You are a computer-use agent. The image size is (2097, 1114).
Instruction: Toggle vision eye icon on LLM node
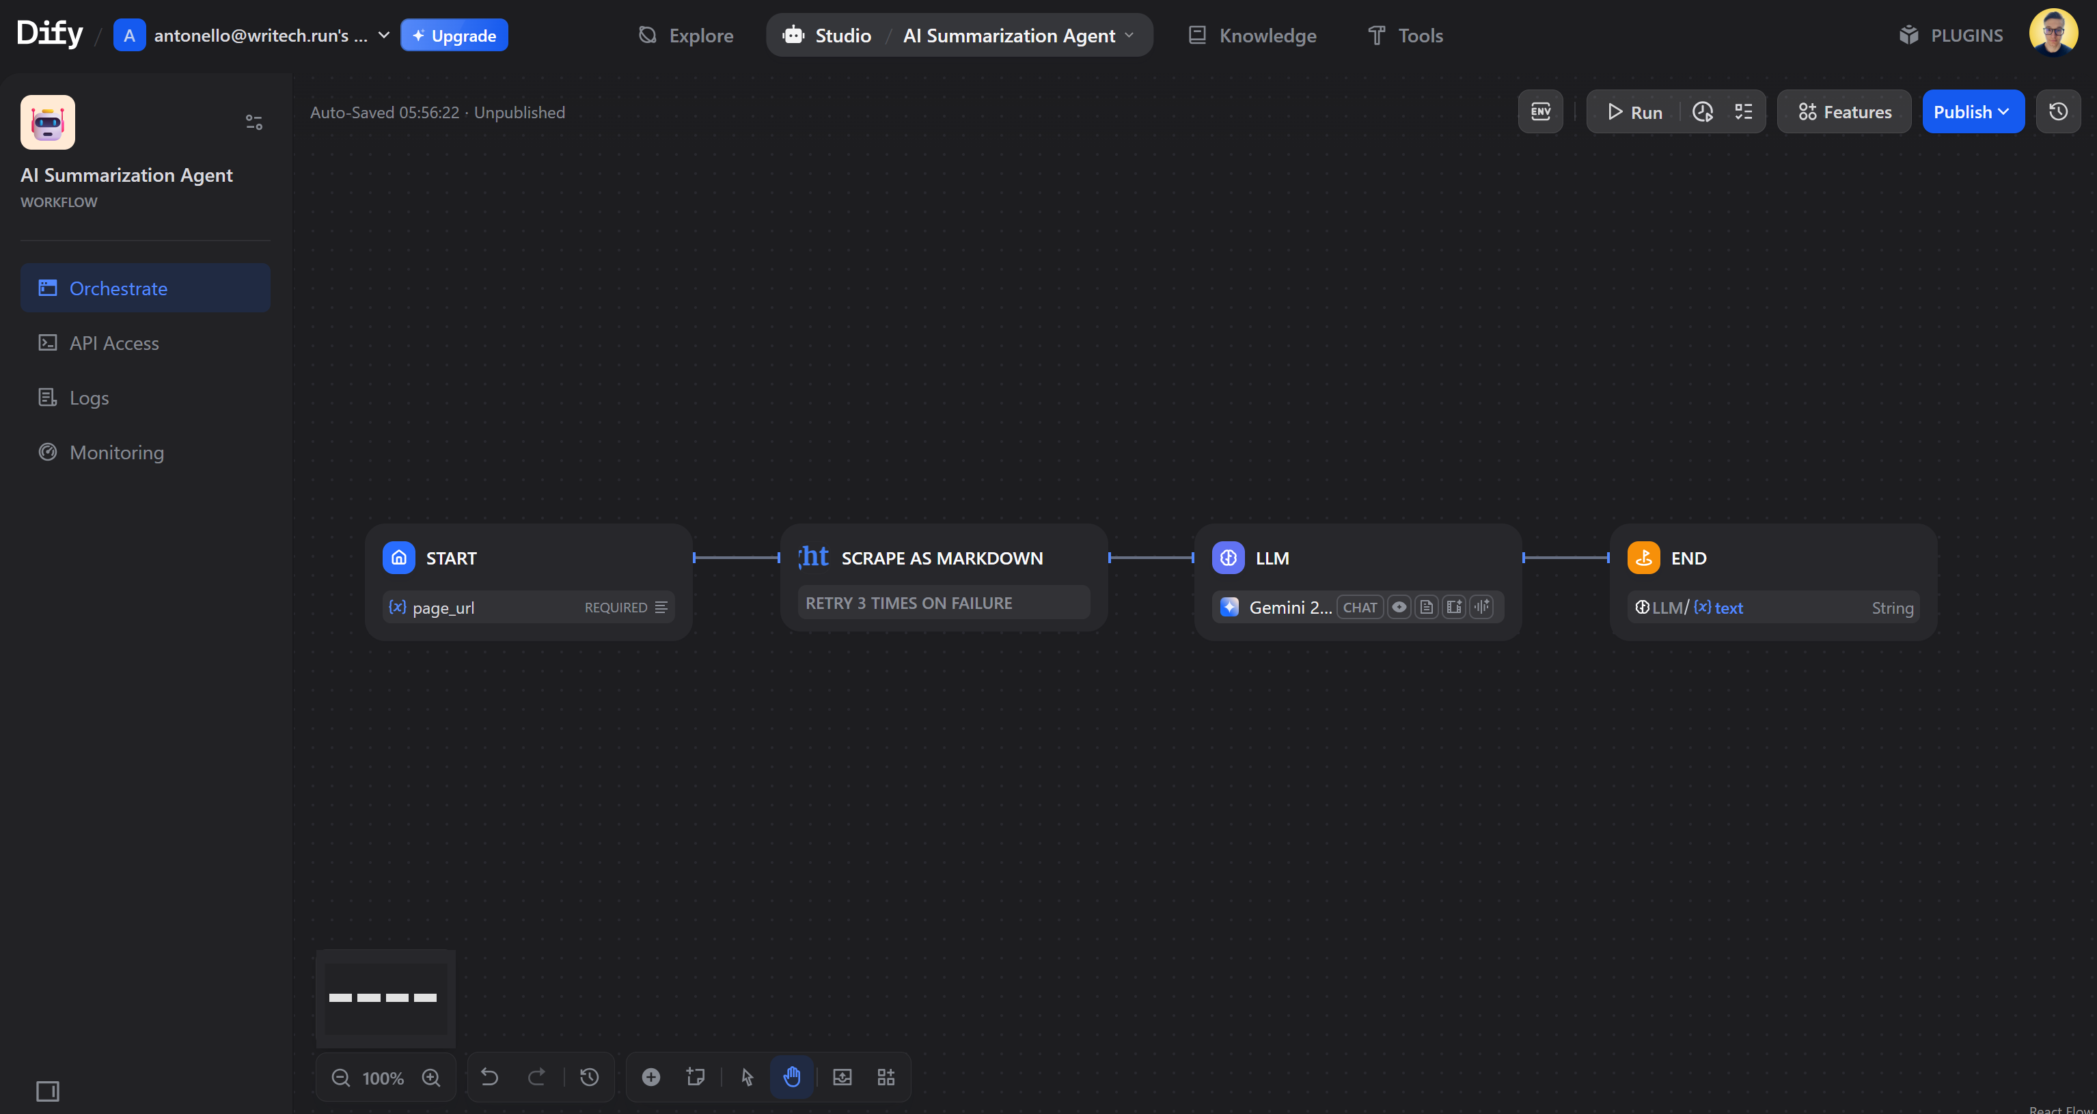[x=1399, y=607]
